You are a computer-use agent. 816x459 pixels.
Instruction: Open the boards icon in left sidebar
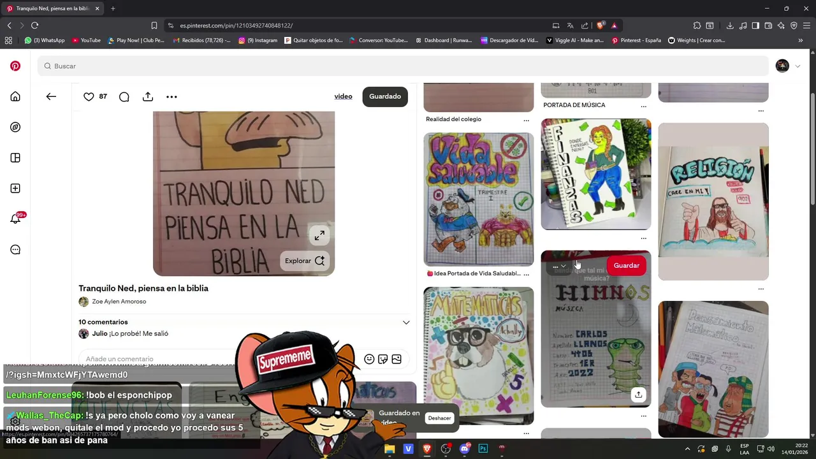click(15, 157)
